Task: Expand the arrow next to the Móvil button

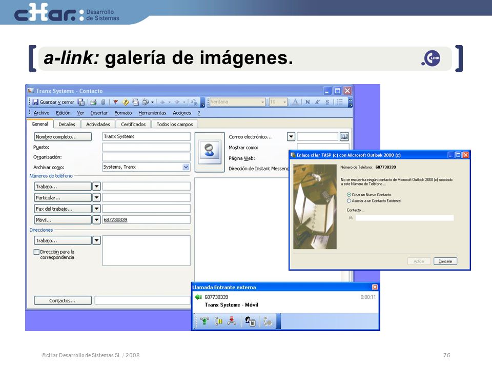Action: tap(96, 220)
